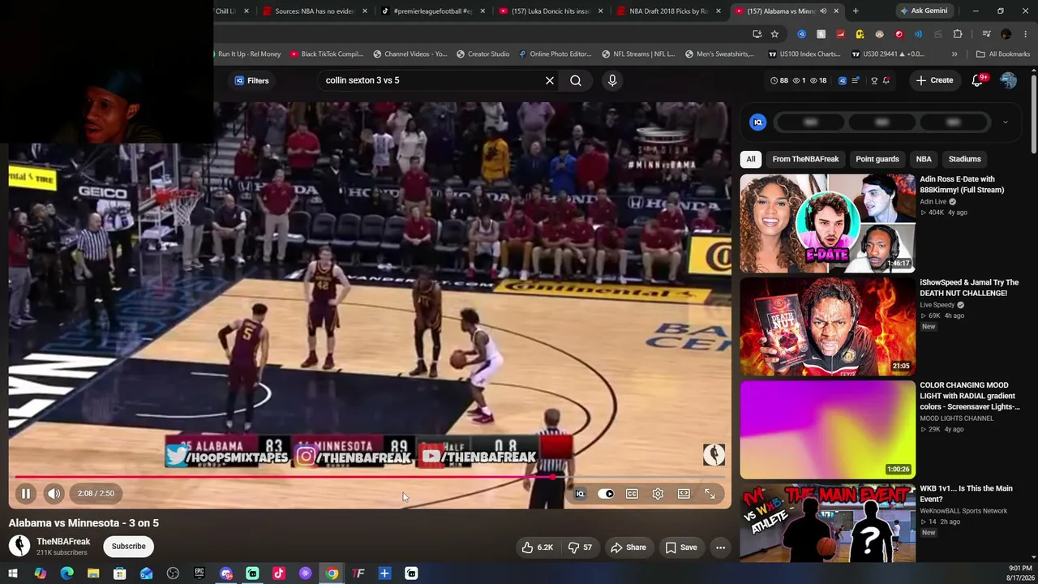The image size is (1038, 584).
Task: Bookmark this page with the star icon
Action: coord(774,34)
